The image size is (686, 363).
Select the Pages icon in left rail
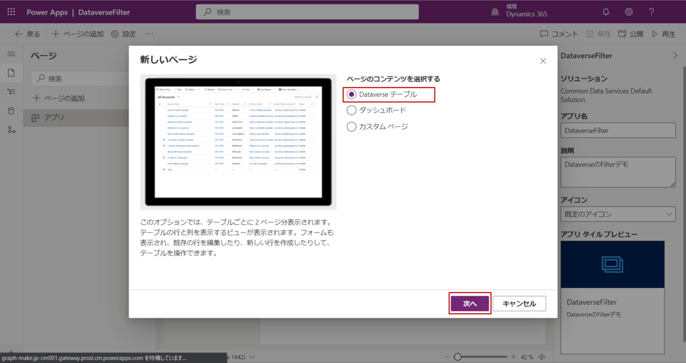(11, 73)
